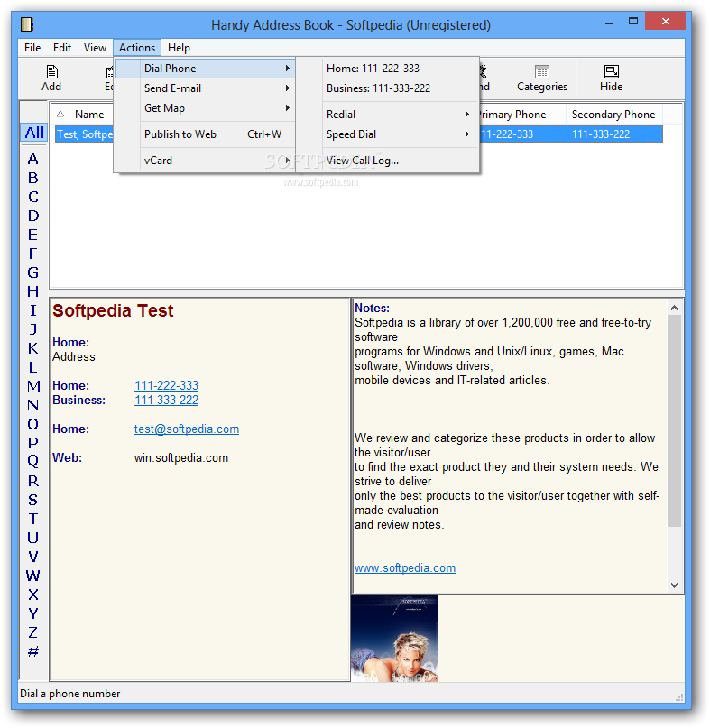
Task: Expand the vCard submenu
Action: coord(205,161)
